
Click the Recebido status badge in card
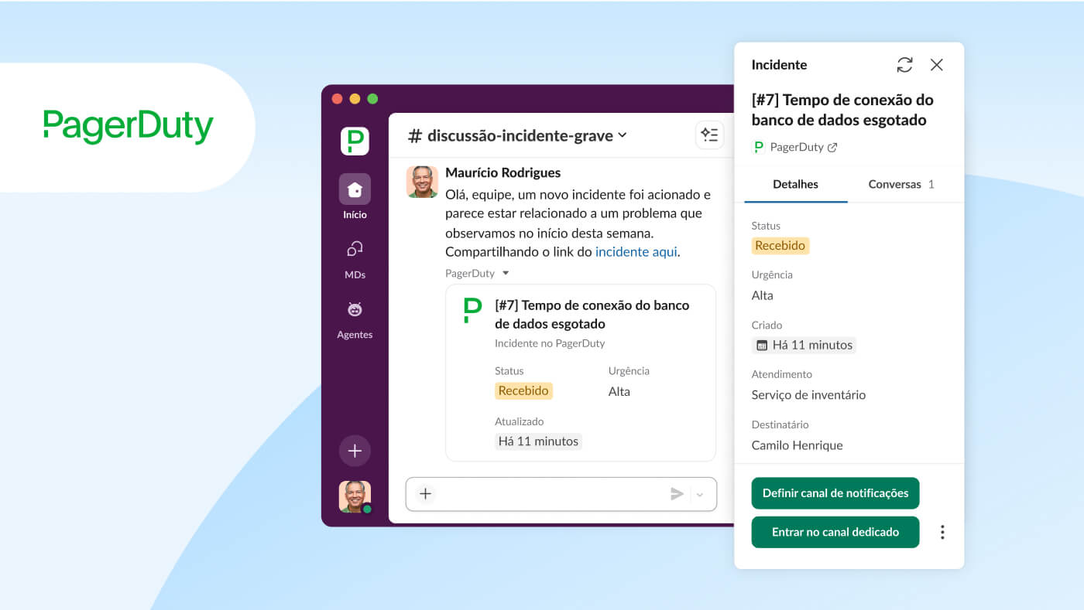[523, 390]
